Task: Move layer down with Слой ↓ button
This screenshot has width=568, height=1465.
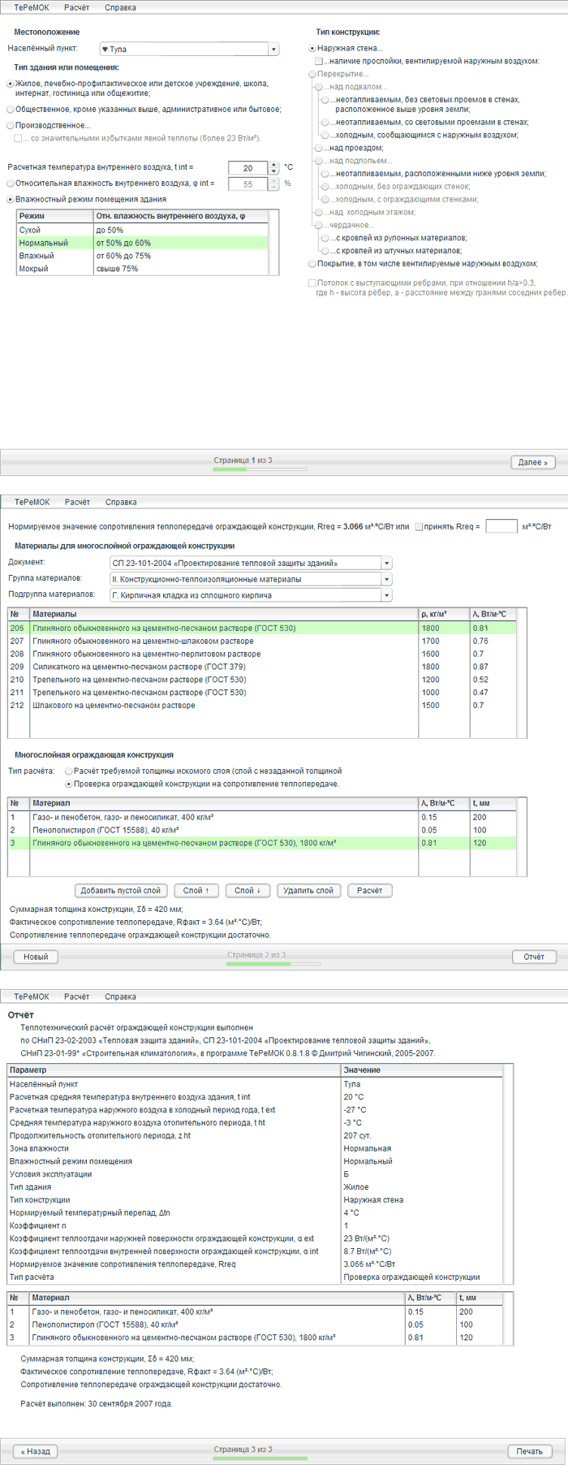Action: 247,890
